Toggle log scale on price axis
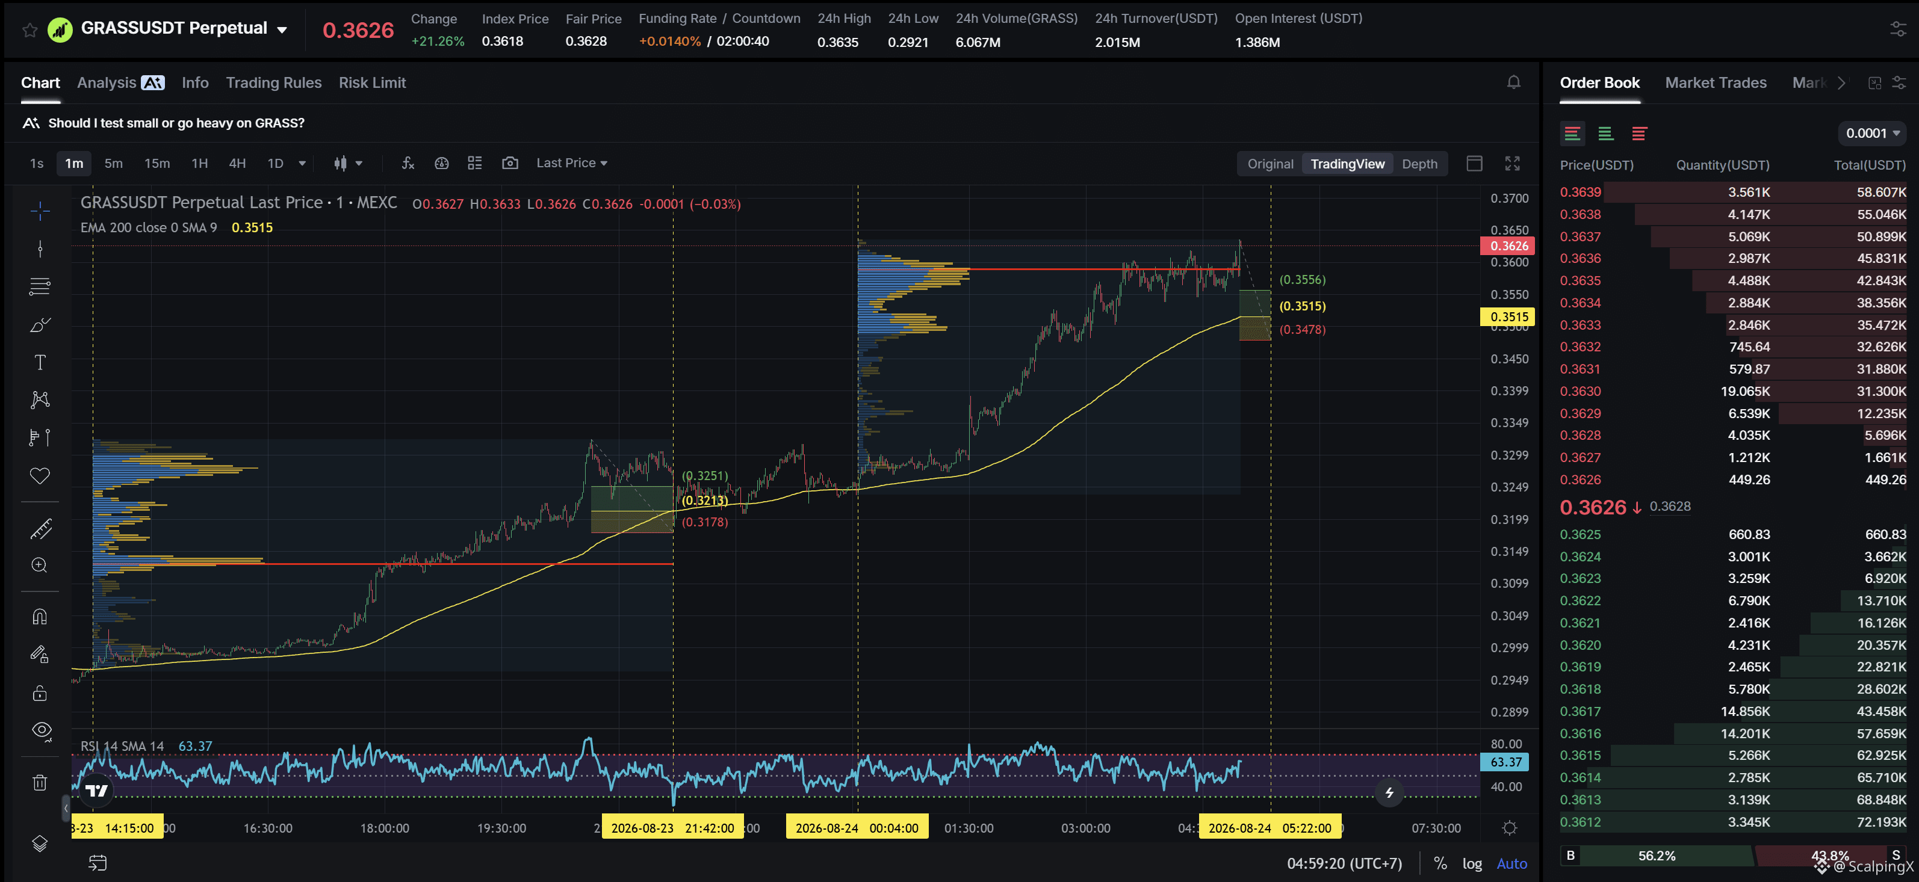 (1472, 863)
